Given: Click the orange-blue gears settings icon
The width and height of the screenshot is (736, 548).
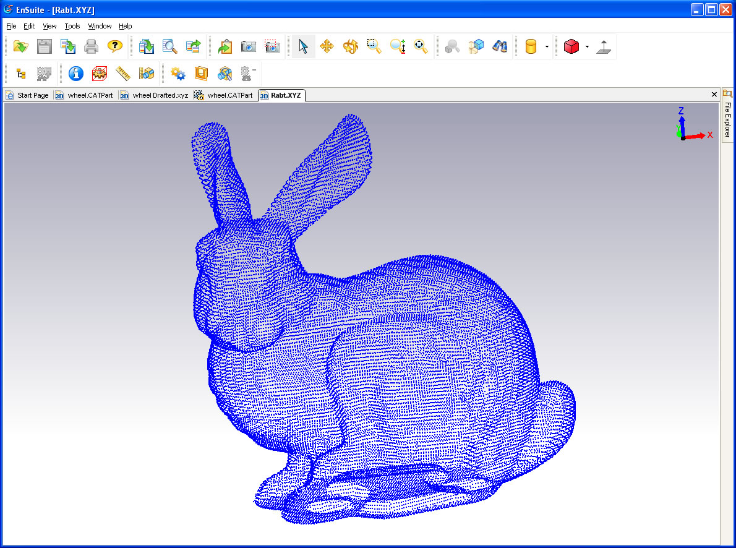Looking at the screenshot, I should [x=178, y=74].
